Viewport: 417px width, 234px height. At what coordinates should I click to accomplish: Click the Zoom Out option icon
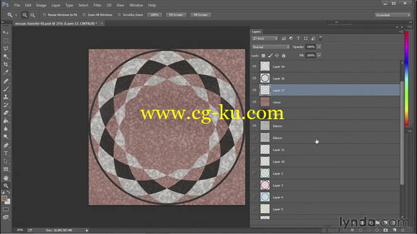(x=33, y=15)
